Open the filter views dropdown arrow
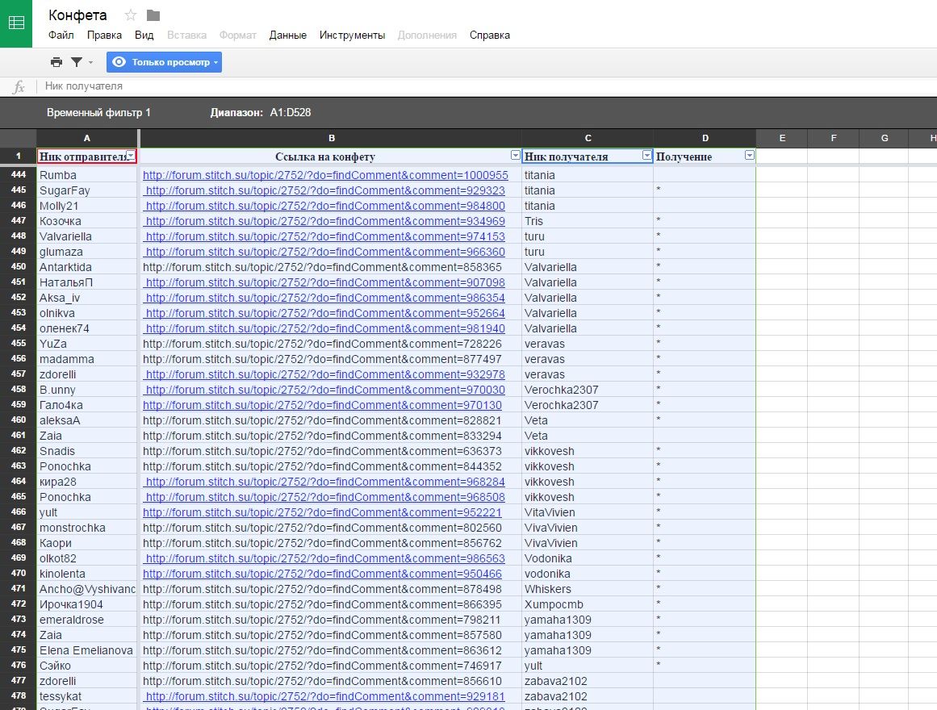 pyautogui.click(x=90, y=62)
